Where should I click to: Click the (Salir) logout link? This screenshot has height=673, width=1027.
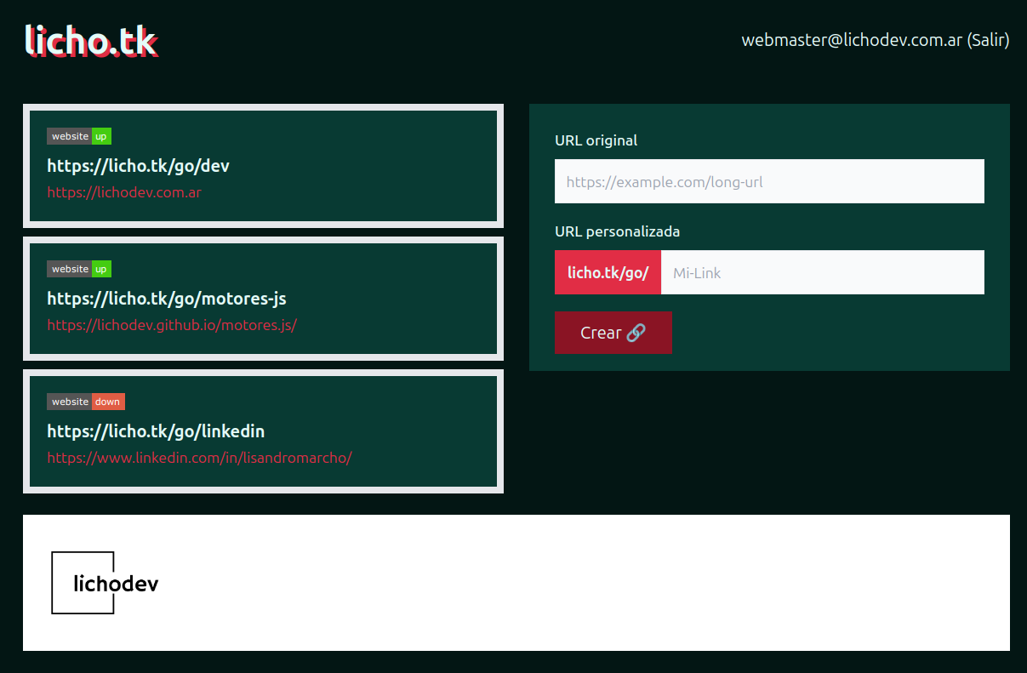point(988,39)
